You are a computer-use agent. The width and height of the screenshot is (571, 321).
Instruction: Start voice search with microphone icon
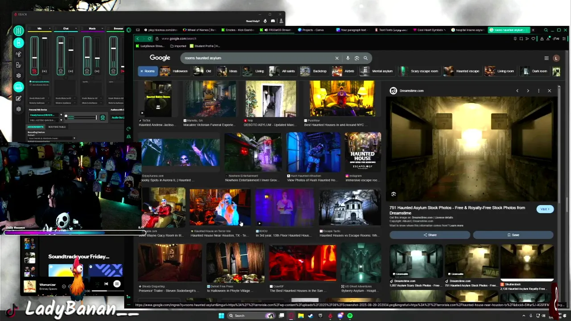[x=348, y=58]
